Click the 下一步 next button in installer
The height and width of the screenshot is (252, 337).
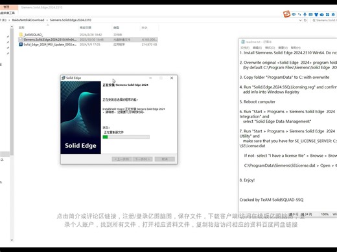click(143, 159)
